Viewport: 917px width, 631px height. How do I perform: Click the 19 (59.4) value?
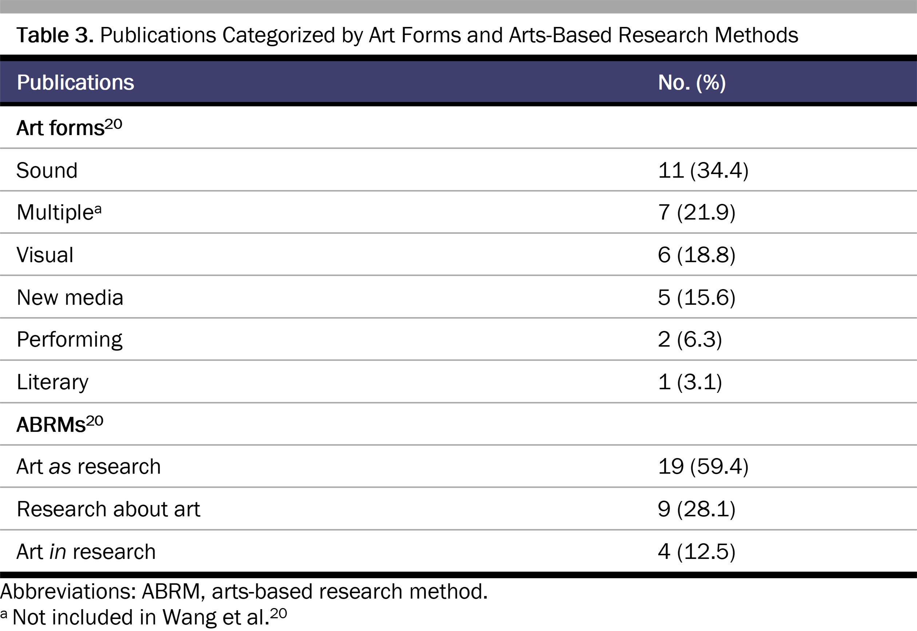point(703,466)
